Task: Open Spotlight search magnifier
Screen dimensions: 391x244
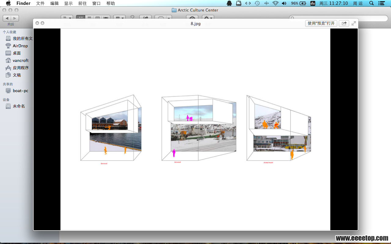Action: (x=371, y=3)
